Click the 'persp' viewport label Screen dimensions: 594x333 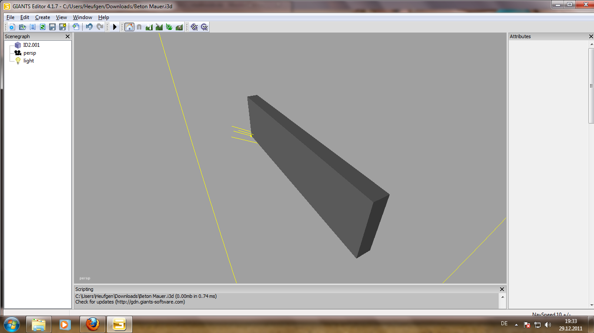(85, 278)
